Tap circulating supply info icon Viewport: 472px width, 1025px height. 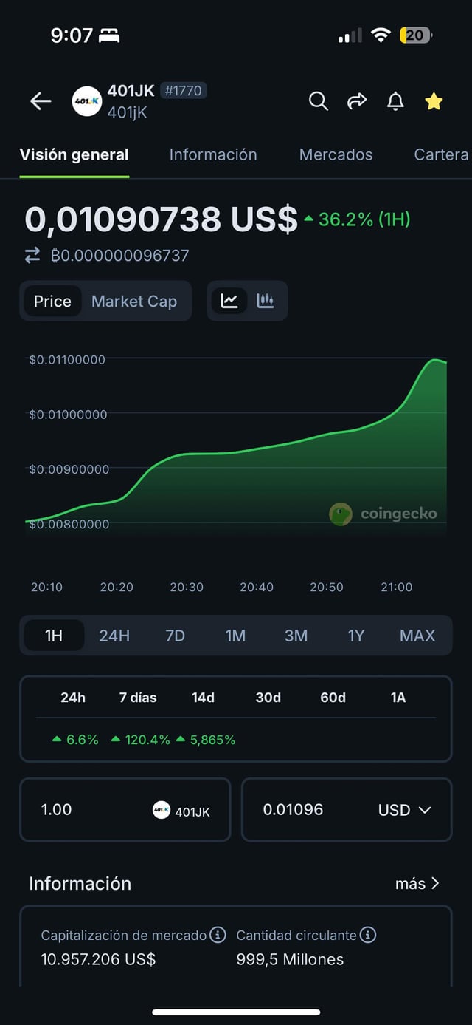[x=367, y=935]
